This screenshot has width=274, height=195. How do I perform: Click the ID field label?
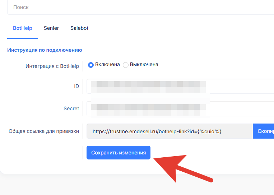(76, 87)
